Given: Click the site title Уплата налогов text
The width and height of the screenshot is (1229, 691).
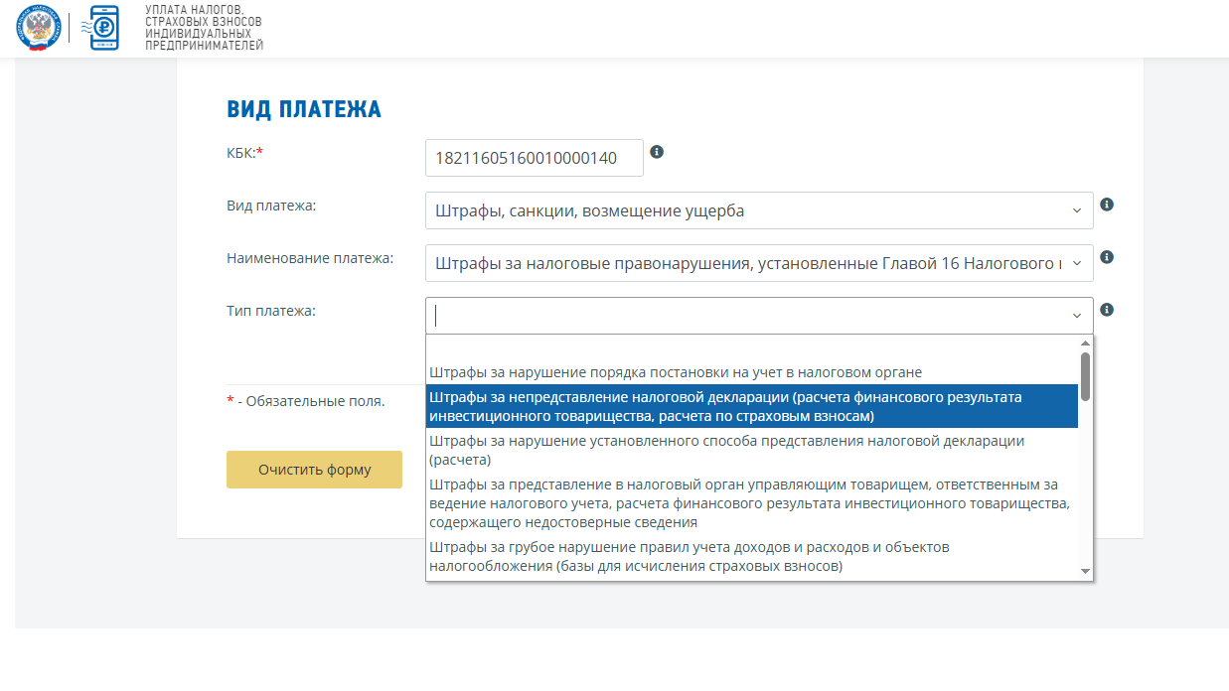Looking at the screenshot, I should coord(204,28).
